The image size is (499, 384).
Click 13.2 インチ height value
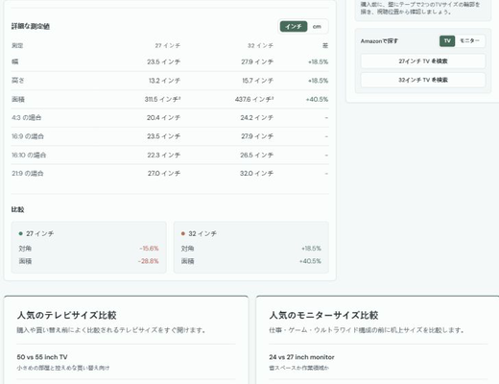pos(164,81)
